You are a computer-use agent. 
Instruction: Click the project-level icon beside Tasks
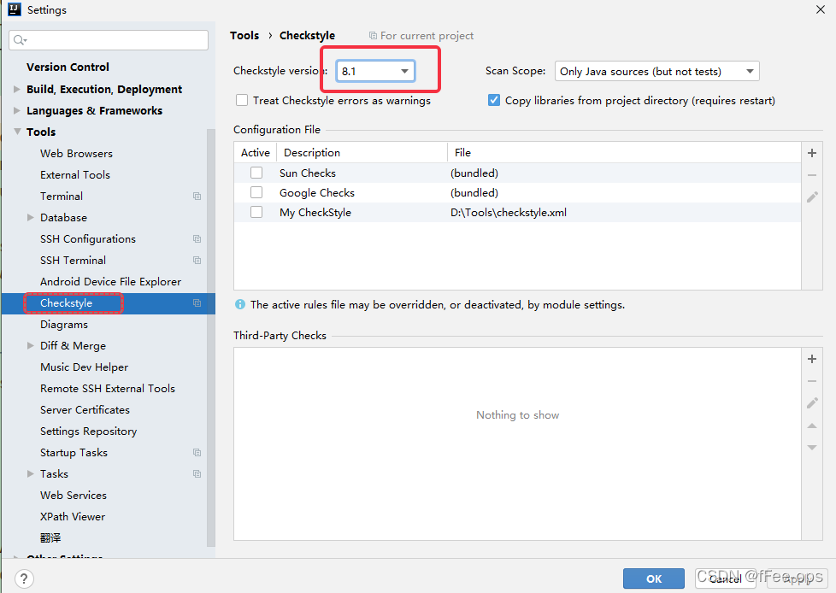point(197,473)
